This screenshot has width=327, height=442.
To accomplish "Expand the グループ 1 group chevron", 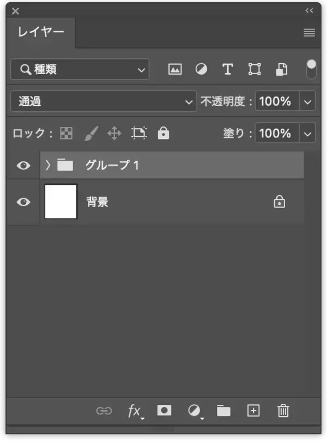I will 48,166.
